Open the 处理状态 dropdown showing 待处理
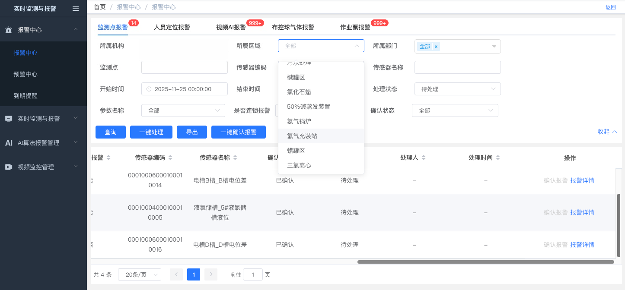This screenshot has width=625, height=290. coord(457,89)
